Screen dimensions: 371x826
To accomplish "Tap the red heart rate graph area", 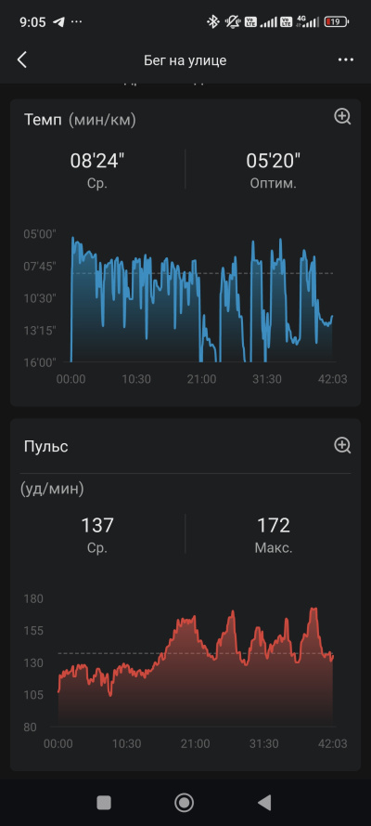I will [196, 667].
